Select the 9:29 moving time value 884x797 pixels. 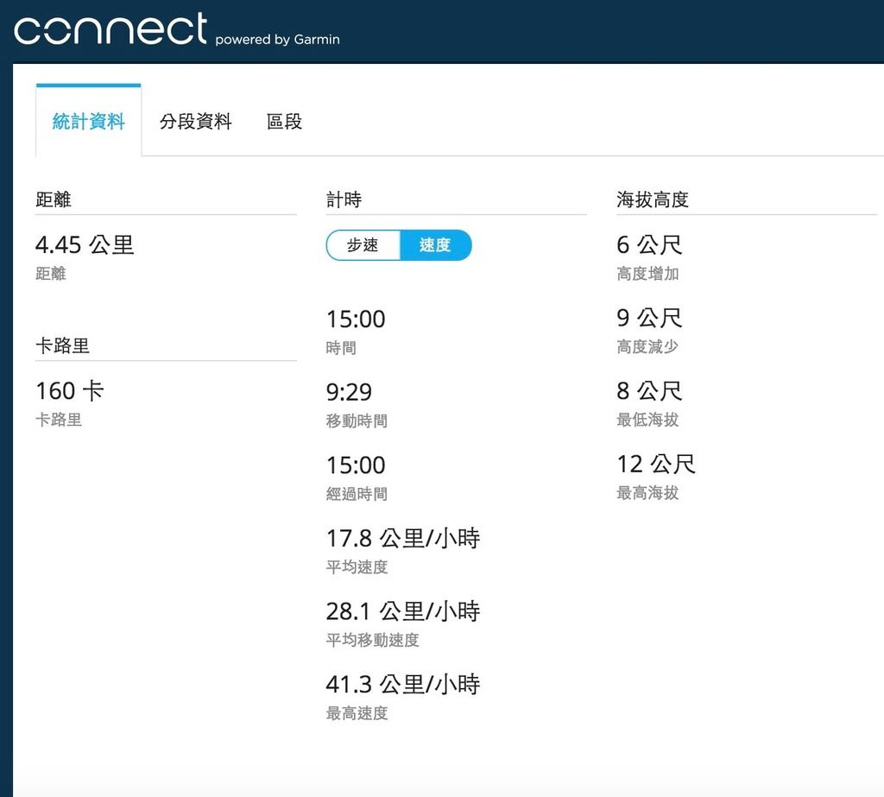349,392
